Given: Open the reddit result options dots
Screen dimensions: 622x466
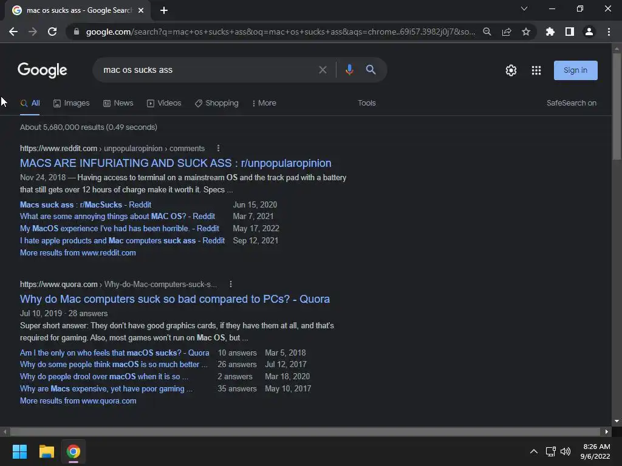Looking at the screenshot, I should (x=218, y=148).
